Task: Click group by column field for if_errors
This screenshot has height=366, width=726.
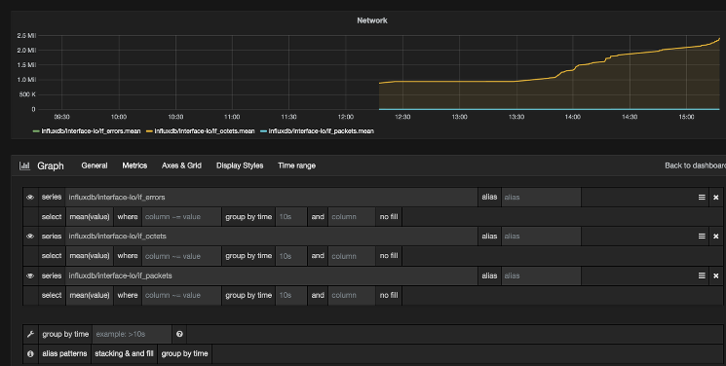Action: (x=352, y=216)
